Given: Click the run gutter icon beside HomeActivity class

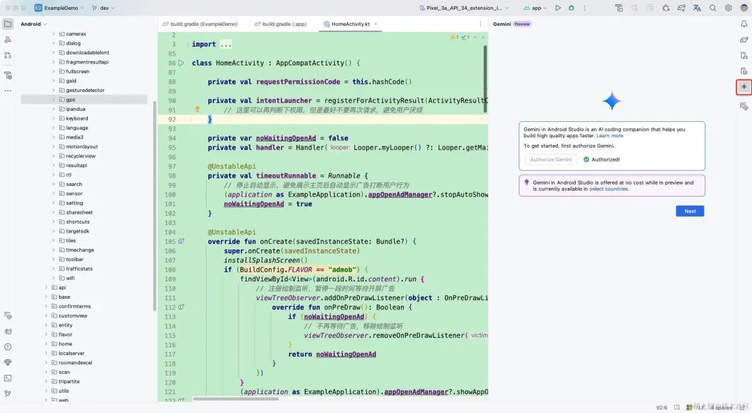Looking at the screenshot, I should [x=181, y=63].
